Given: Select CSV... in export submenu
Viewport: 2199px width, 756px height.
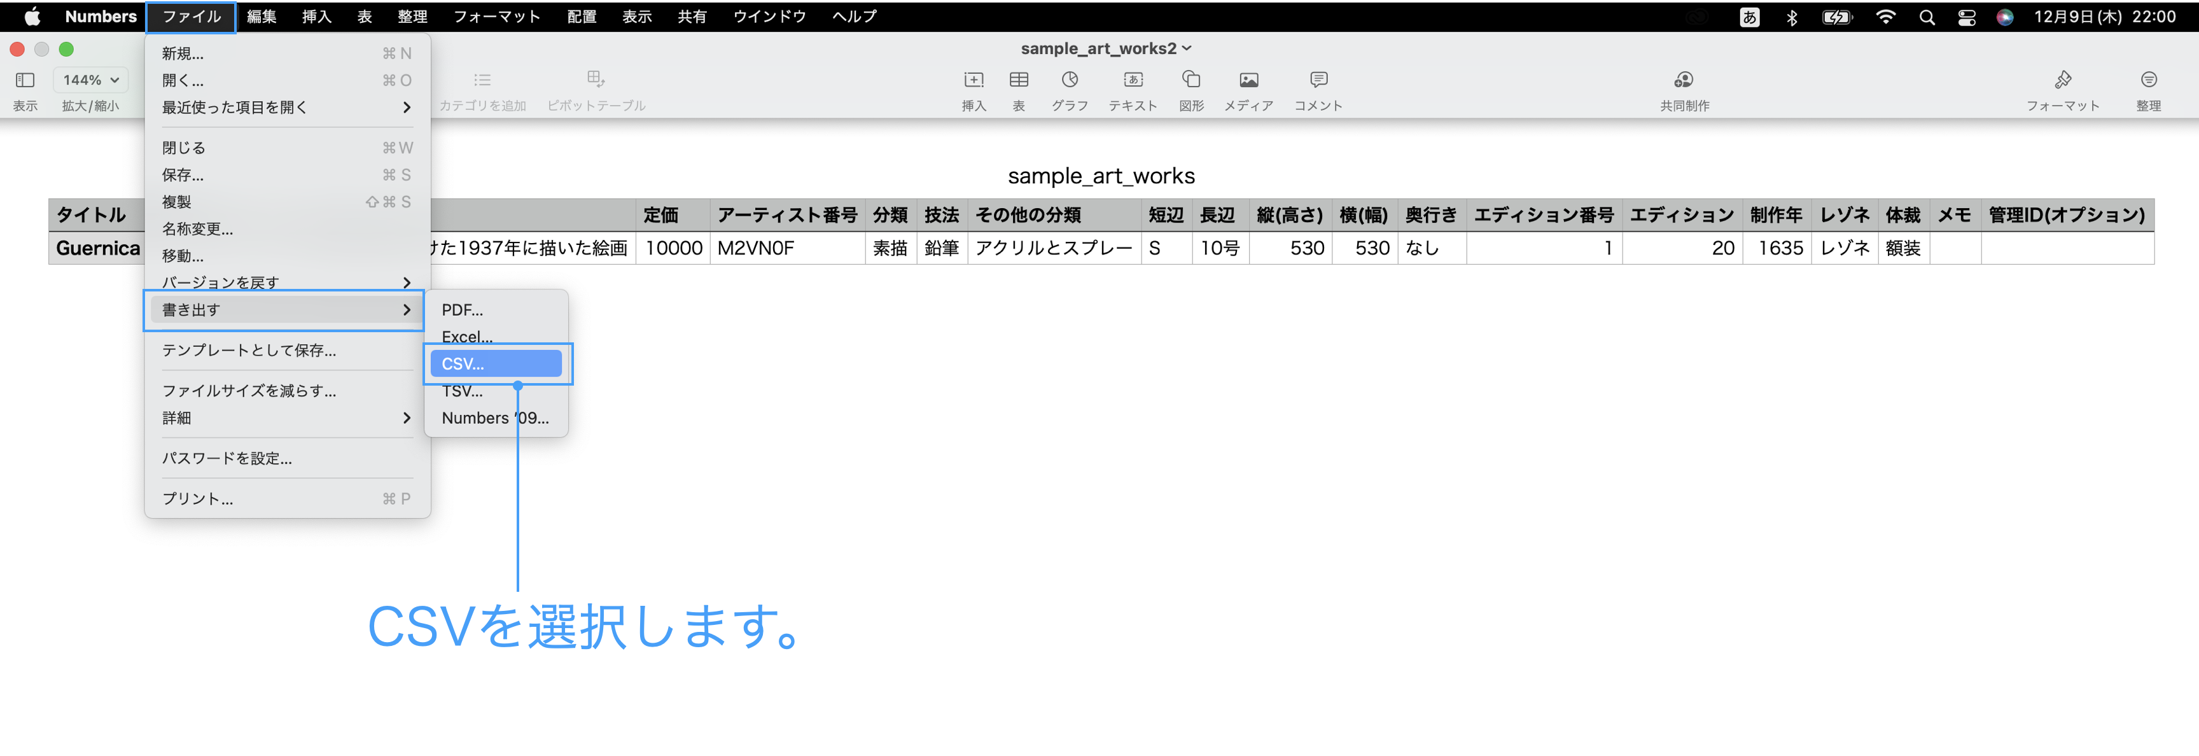Looking at the screenshot, I should point(496,363).
